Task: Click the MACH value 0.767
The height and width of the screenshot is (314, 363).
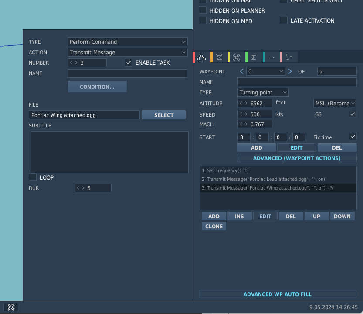Action: click(257, 124)
